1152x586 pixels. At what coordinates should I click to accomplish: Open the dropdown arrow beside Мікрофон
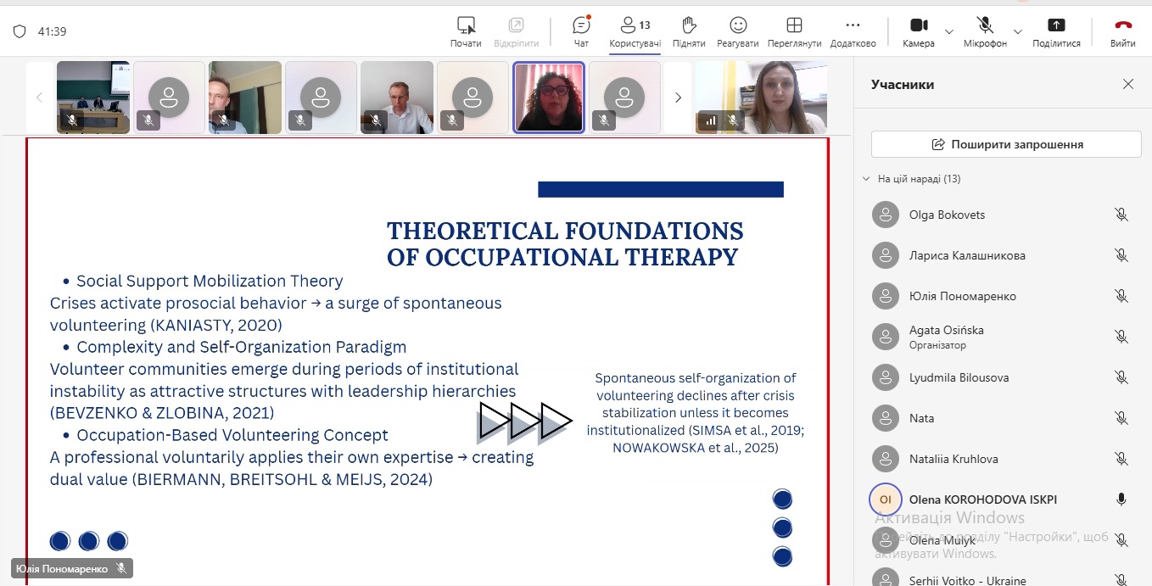coord(1018,32)
